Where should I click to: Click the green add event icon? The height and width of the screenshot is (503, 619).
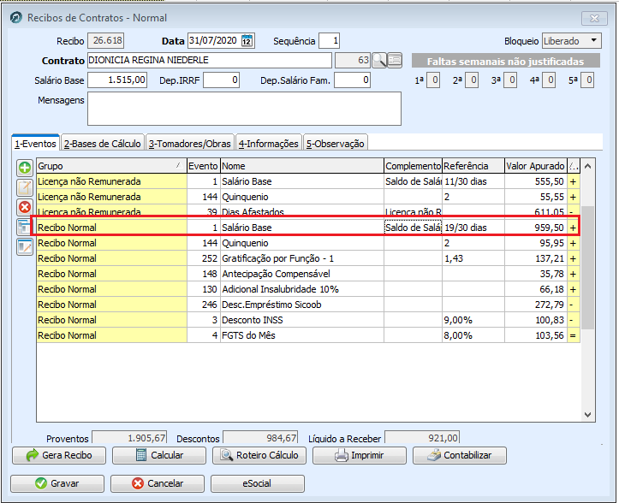click(25, 168)
